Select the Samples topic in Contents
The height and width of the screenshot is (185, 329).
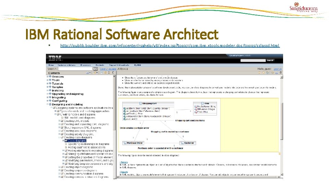[x=58, y=87]
